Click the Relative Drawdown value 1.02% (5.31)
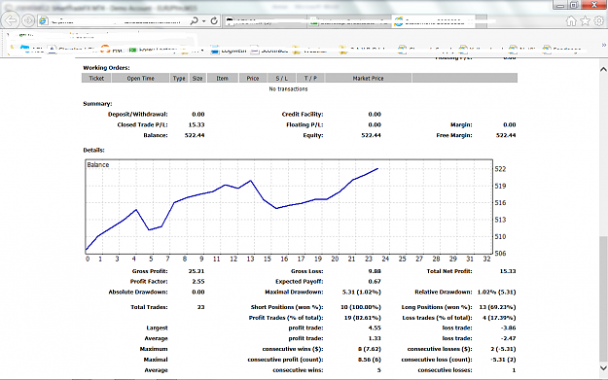This screenshot has width=608, height=380. coord(497,293)
